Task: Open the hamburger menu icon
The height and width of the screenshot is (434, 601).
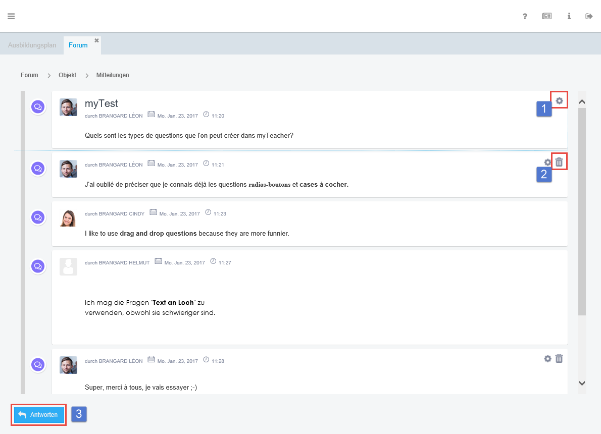Action: 11,16
